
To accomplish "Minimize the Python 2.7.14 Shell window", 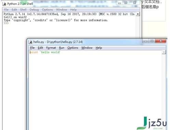I will point(119,3).
